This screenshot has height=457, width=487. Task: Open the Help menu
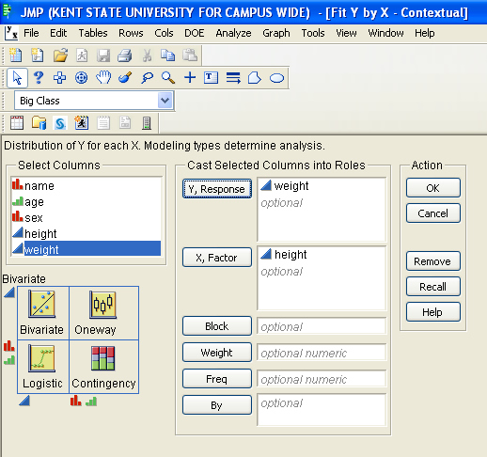point(425,33)
